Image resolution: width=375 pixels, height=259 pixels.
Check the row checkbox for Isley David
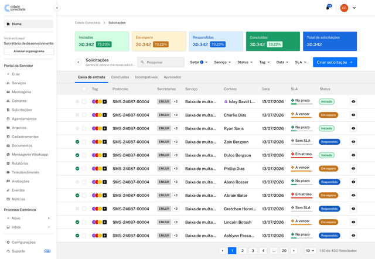point(84,101)
